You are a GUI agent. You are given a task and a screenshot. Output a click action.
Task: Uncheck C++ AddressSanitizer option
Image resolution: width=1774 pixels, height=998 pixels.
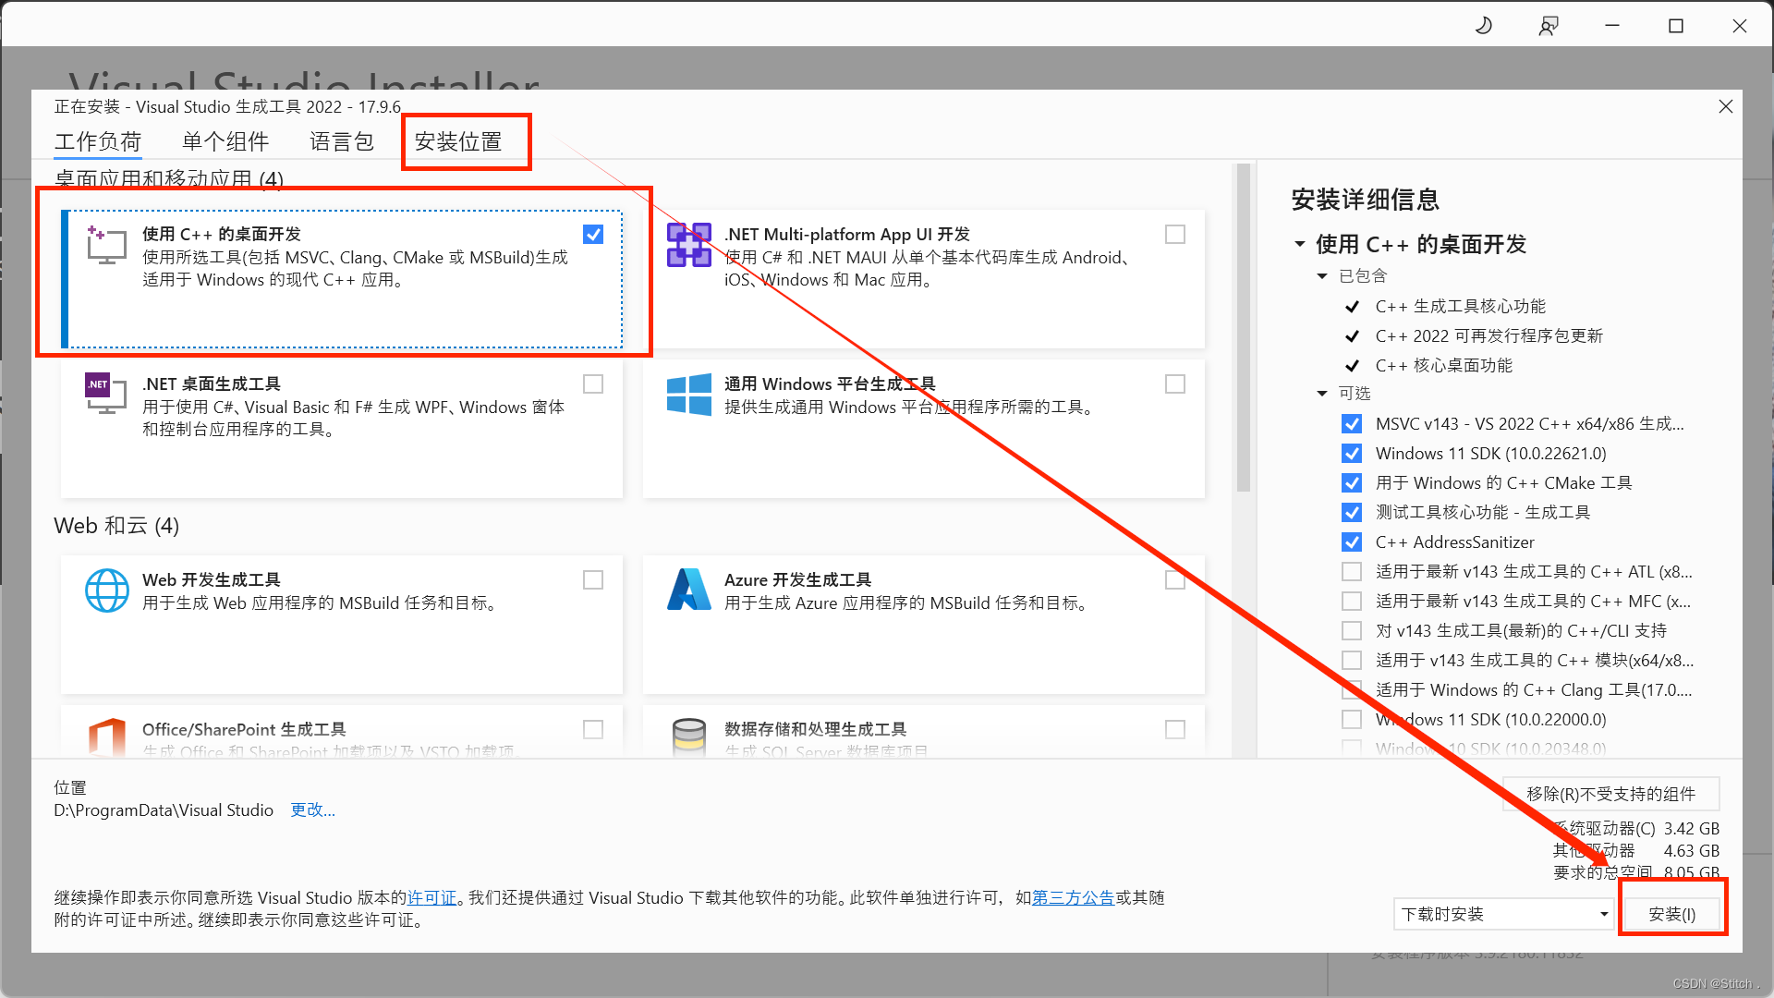click(1352, 542)
